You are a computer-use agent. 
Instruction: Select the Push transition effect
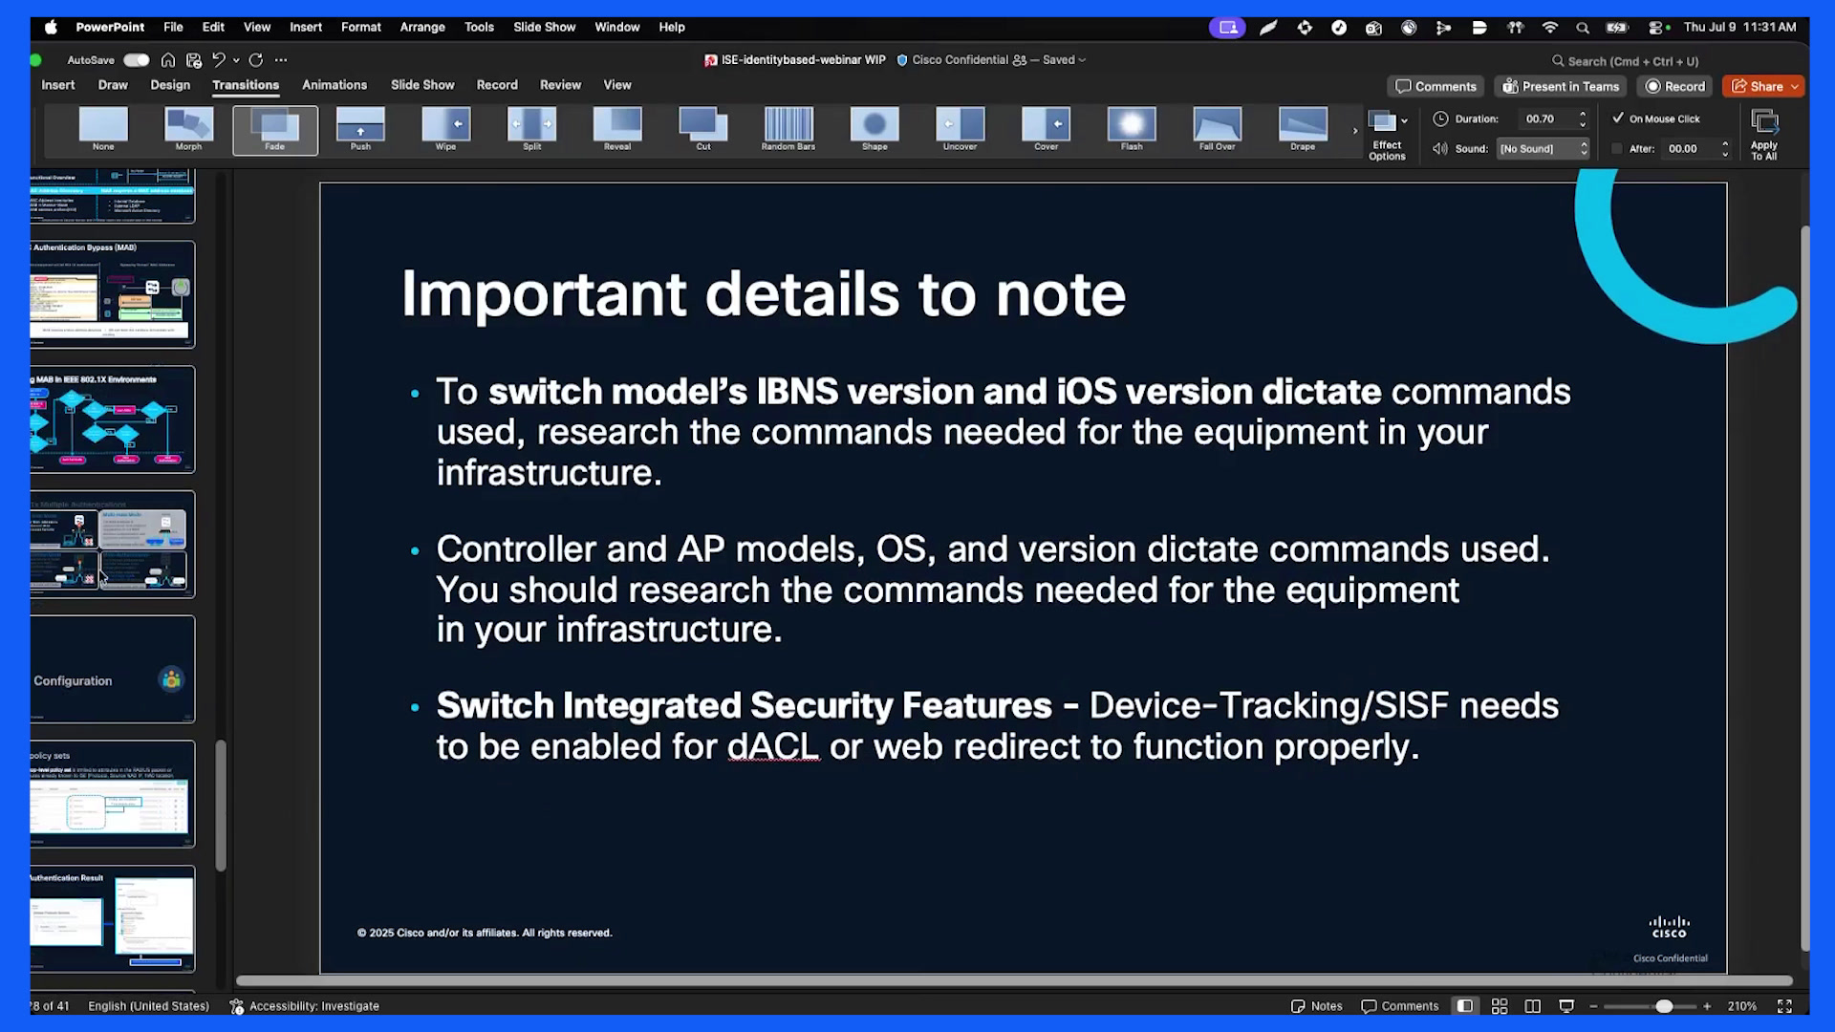coord(360,129)
